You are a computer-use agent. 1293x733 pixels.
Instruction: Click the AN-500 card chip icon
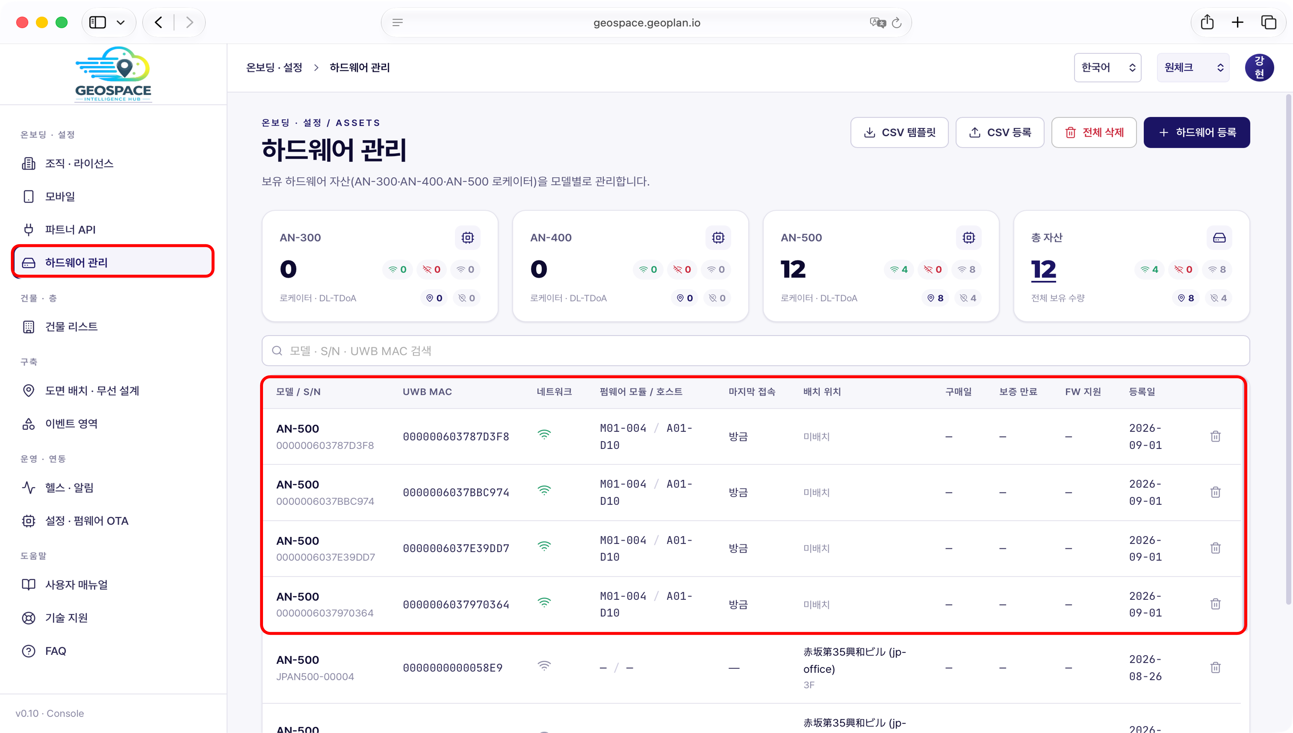click(969, 238)
